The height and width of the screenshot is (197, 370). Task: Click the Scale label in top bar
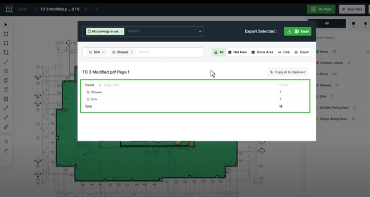point(22,9)
